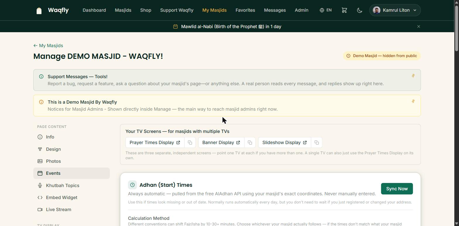Select Info in the sidebar
Viewport: 459px width, 226px height.
click(71, 137)
